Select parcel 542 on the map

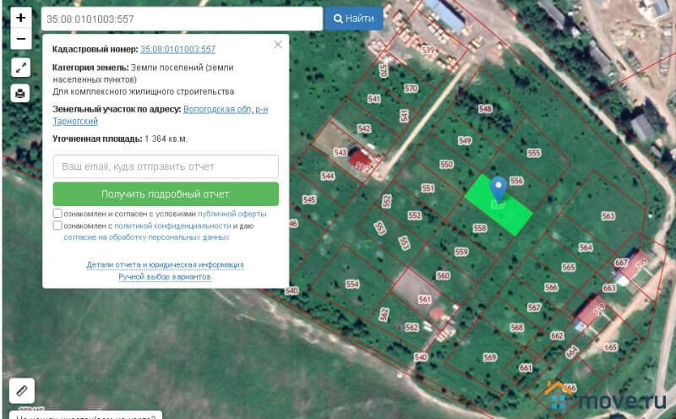364,128
